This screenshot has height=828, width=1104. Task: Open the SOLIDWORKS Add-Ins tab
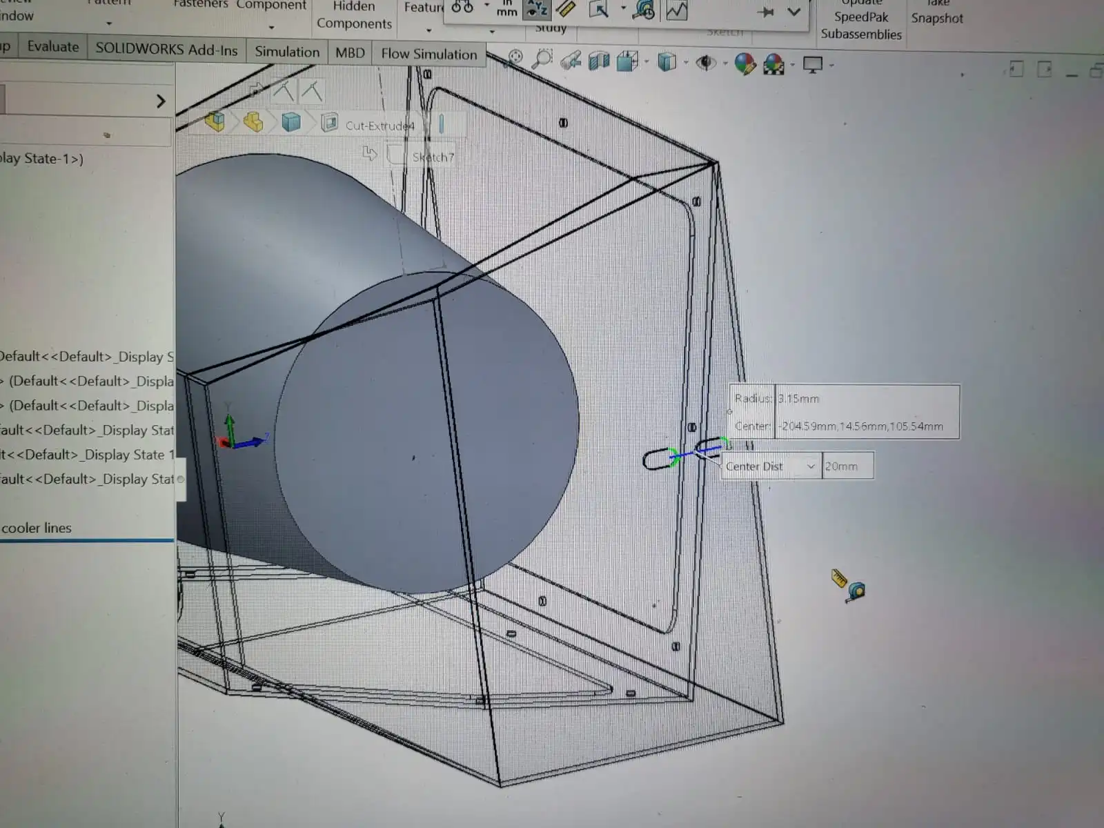click(166, 49)
